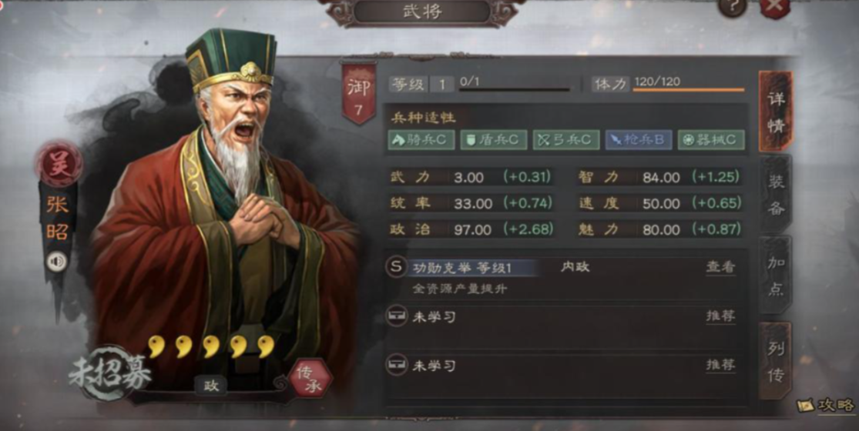Switch to the 加点 attribute points tab
This screenshot has height=431, width=859.
pyautogui.click(x=776, y=275)
